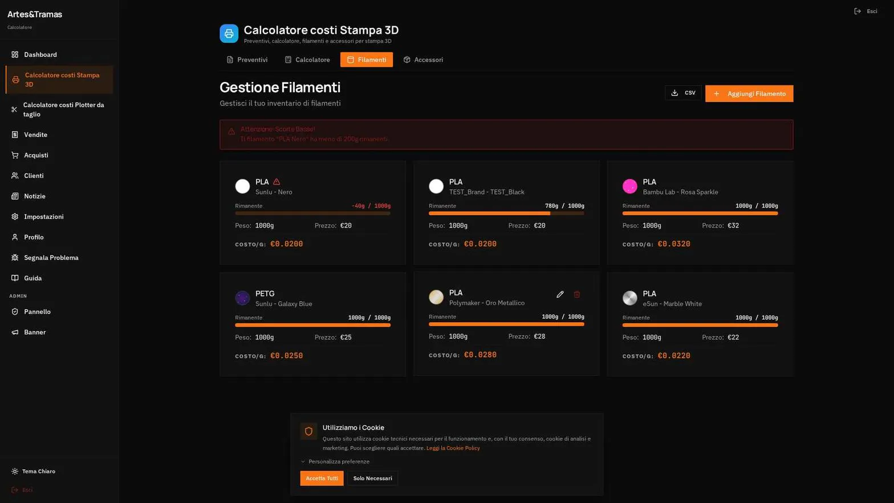Image resolution: width=894 pixels, height=503 pixels.
Task: Export filaments with CSV button
Action: [x=683, y=93]
